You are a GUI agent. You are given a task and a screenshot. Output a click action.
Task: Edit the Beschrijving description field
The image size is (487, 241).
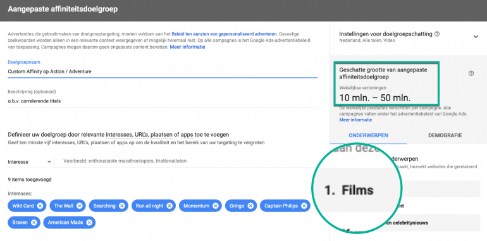[x=163, y=101]
